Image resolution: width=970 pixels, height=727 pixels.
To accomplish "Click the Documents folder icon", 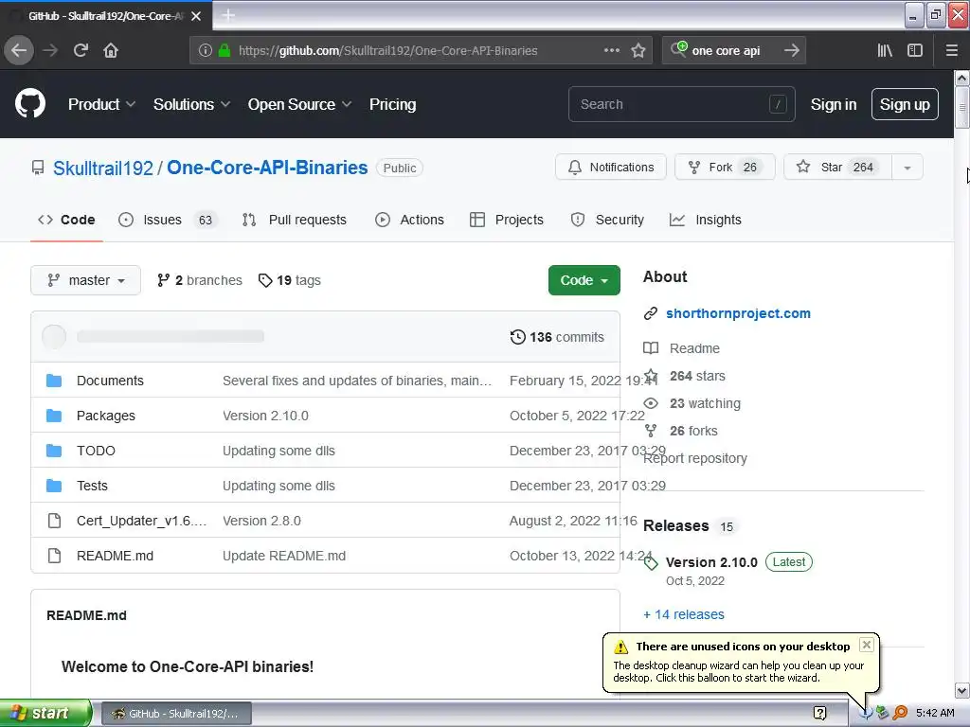I will click(x=54, y=381).
